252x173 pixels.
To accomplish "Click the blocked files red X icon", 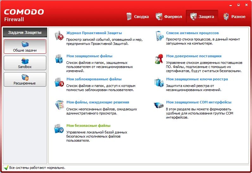I will click(59, 82).
